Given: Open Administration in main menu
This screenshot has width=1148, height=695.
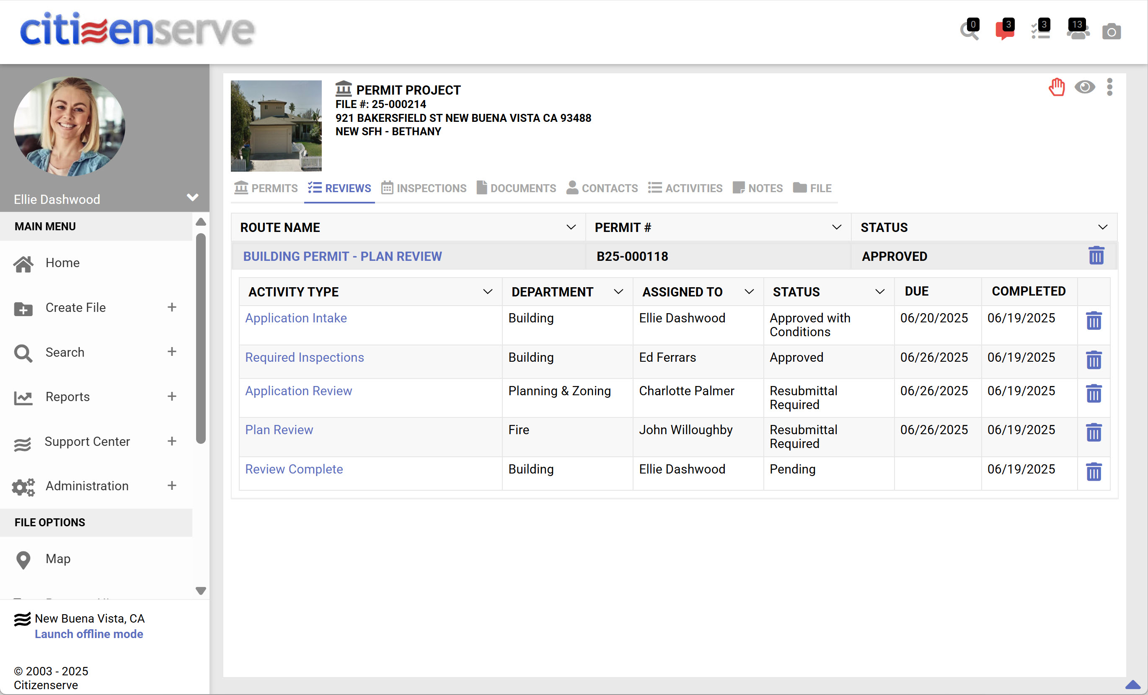Looking at the screenshot, I should tap(87, 486).
